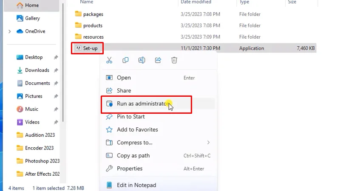Click the resources folder icon
Screen dimensions: 340x191
pyautogui.click(x=78, y=37)
